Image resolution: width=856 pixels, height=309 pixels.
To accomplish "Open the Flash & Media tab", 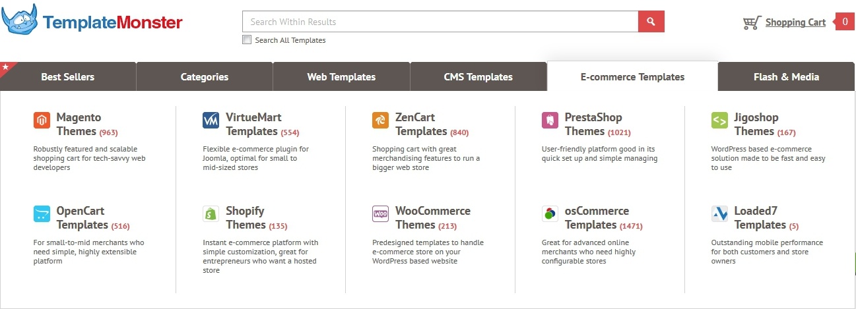I will [786, 77].
